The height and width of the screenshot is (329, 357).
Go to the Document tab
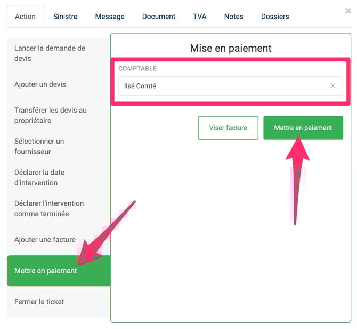pos(159,17)
